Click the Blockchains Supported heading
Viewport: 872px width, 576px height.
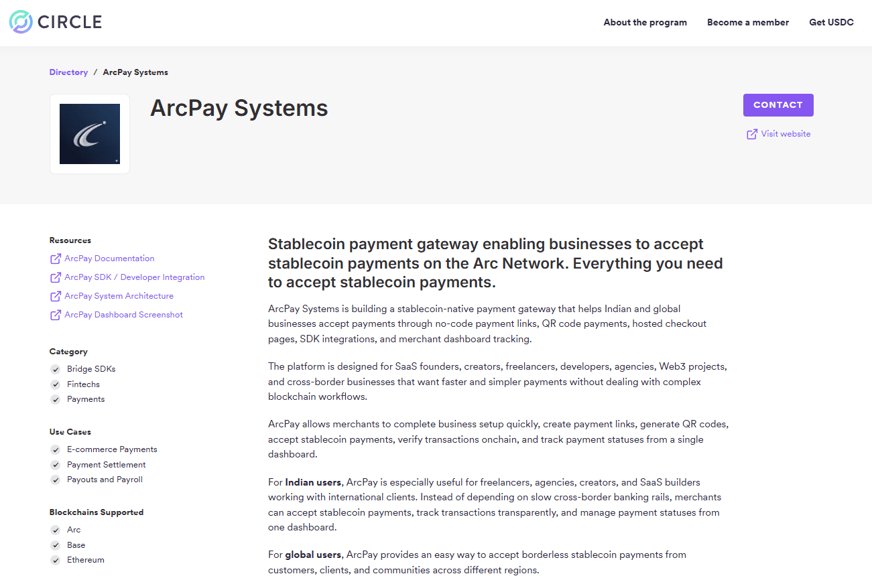[x=97, y=512]
